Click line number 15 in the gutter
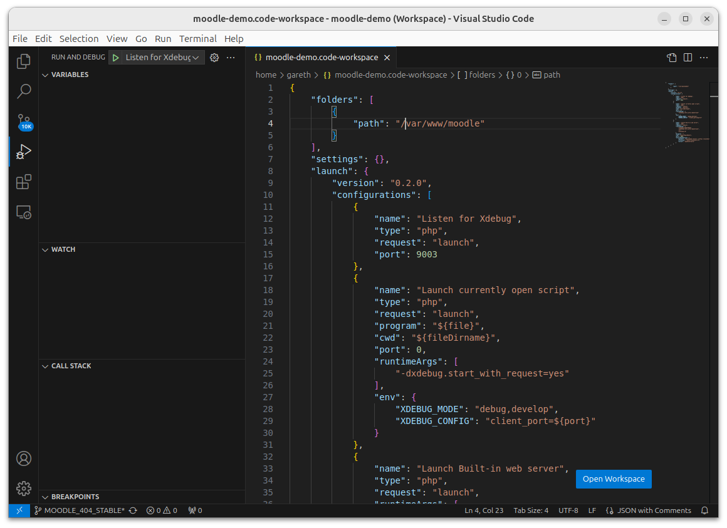Screen dimensions: 727x528 tap(268, 254)
